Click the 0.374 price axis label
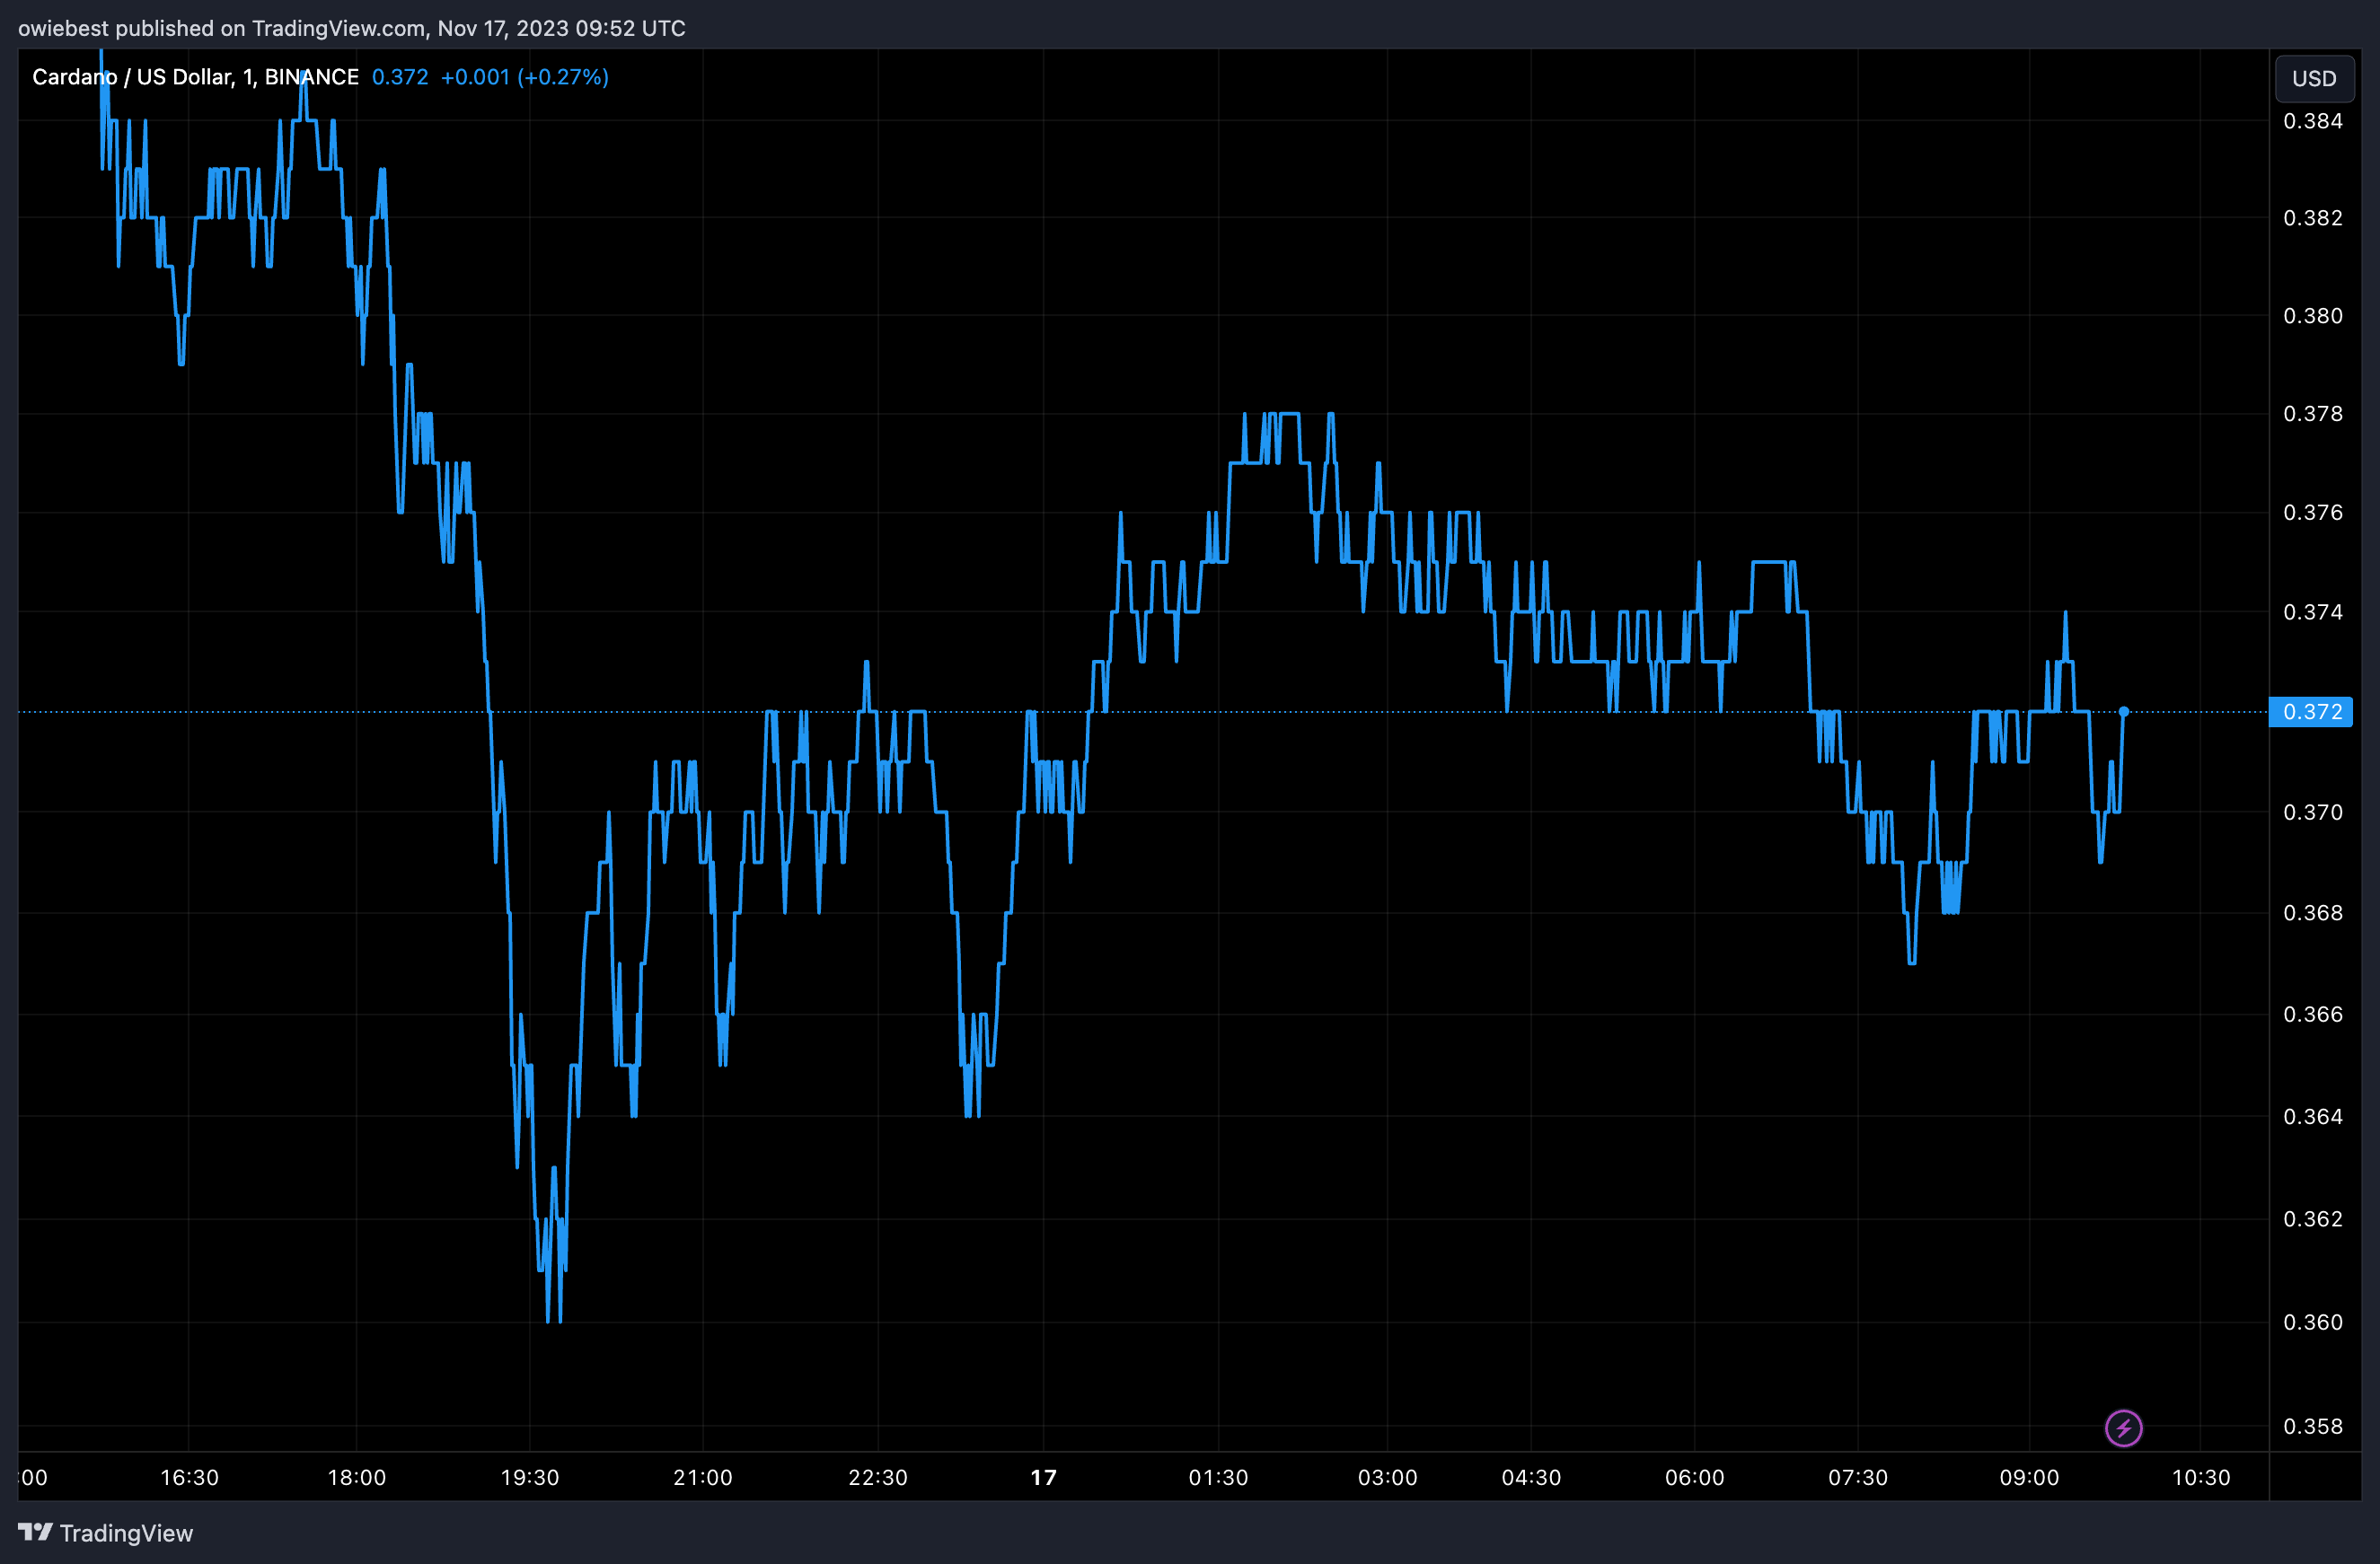This screenshot has height=1564, width=2380. 2313,611
